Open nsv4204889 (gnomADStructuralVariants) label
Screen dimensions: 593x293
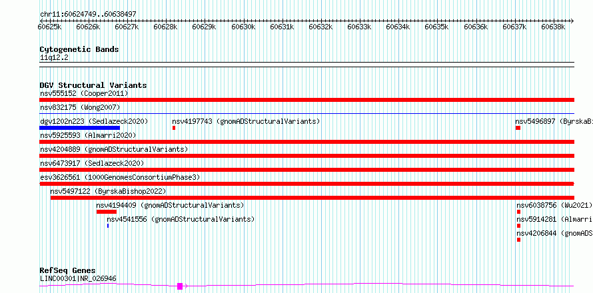(114, 149)
